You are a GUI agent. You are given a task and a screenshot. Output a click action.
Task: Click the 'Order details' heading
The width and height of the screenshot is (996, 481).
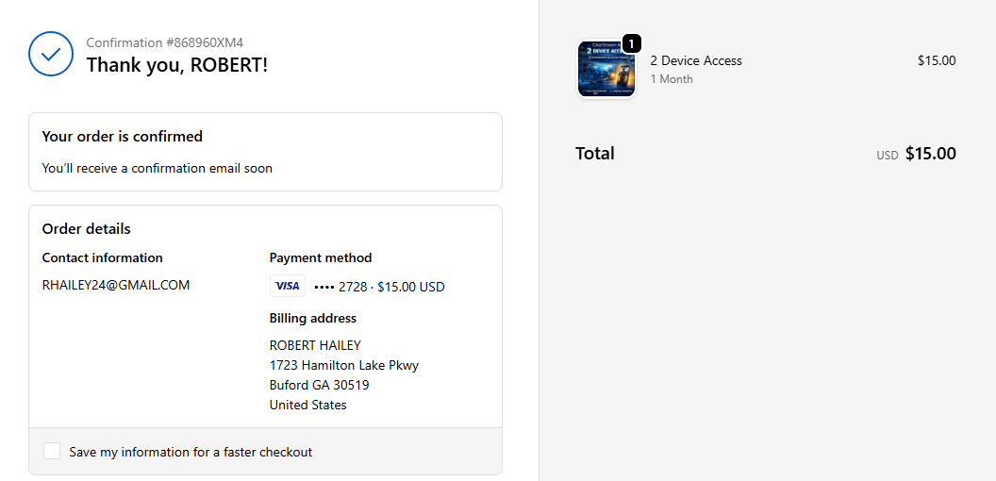click(x=87, y=229)
